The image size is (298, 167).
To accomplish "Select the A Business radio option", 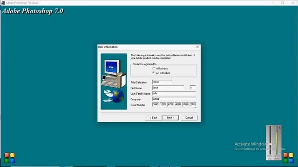I will (x=160, y=68).
